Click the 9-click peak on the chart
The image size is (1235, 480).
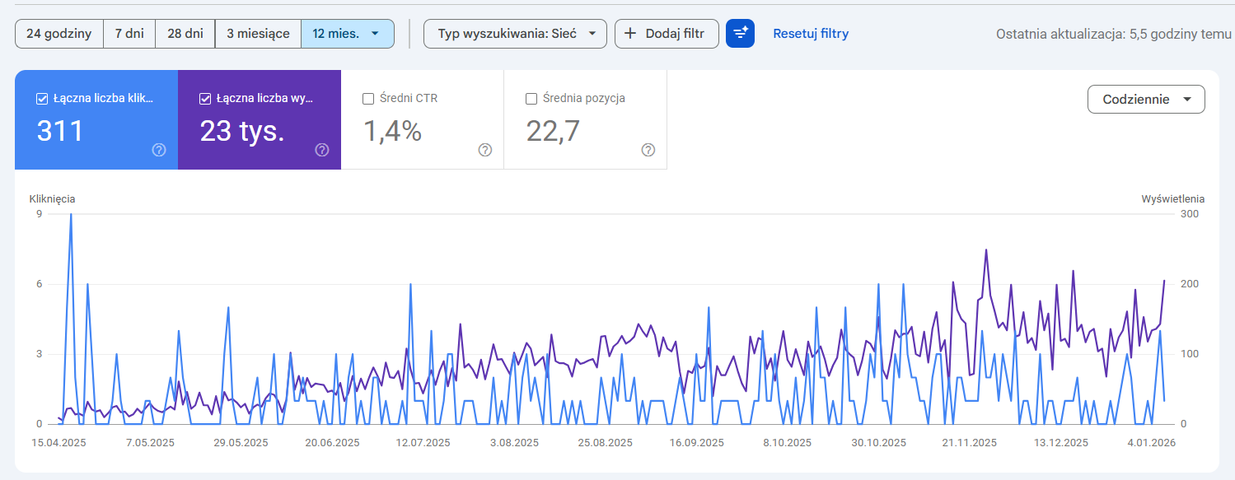71,215
